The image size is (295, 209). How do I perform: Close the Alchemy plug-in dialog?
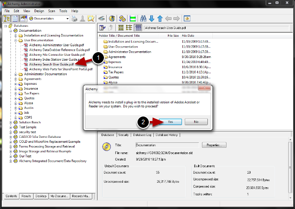coord(204,88)
